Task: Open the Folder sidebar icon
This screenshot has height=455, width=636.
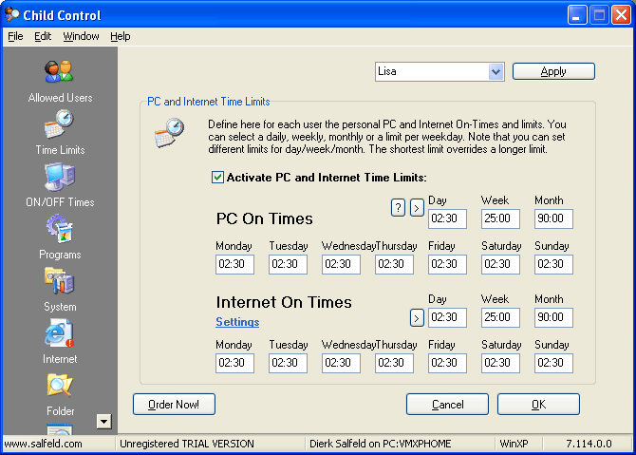Action: tap(59, 386)
